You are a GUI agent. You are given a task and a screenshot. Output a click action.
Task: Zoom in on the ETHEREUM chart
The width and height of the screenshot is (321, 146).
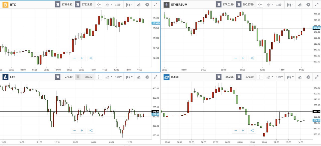[x=243, y=58]
